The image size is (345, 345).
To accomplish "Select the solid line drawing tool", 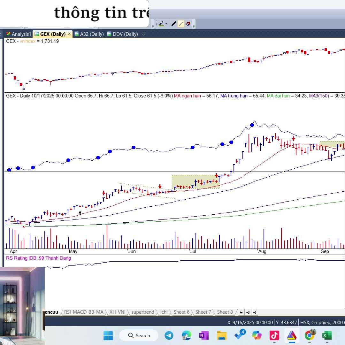I will 173,24.
